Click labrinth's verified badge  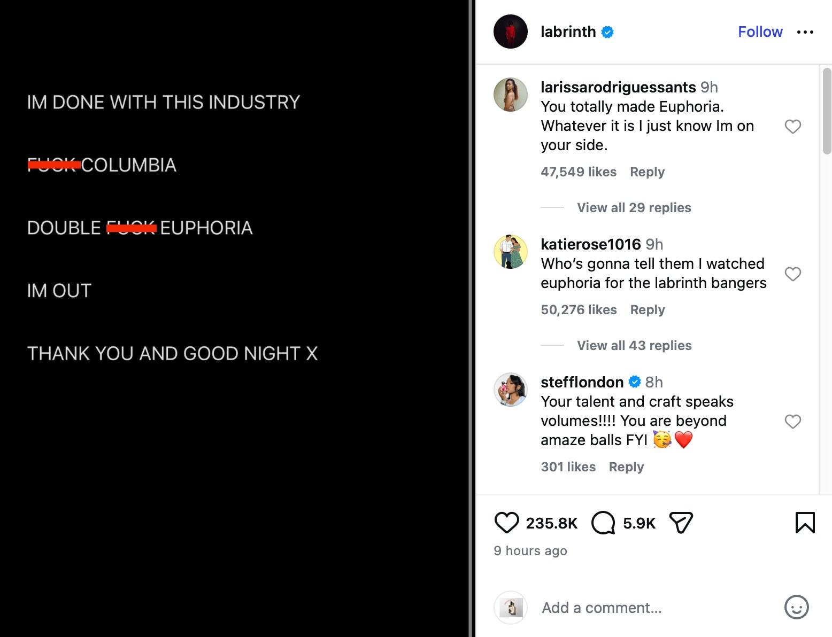(607, 32)
